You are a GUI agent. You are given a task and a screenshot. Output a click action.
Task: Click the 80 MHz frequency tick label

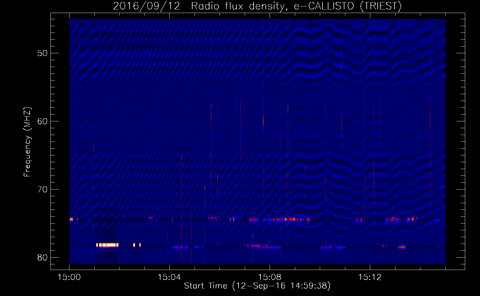click(43, 257)
